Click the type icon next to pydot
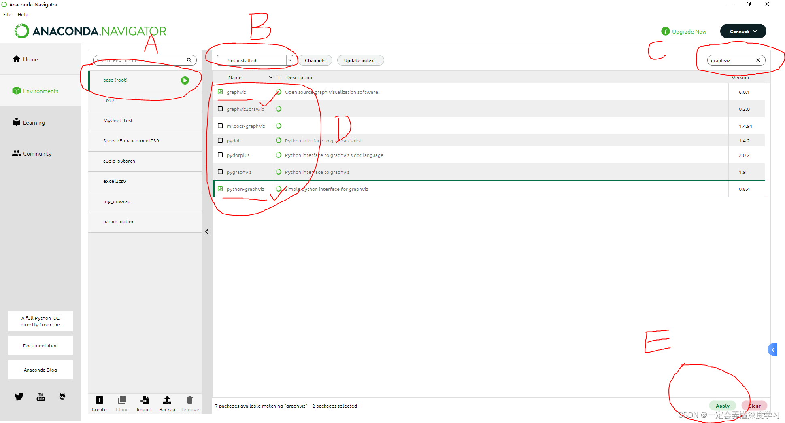Viewport: 785px width, 423px height. 279,140
